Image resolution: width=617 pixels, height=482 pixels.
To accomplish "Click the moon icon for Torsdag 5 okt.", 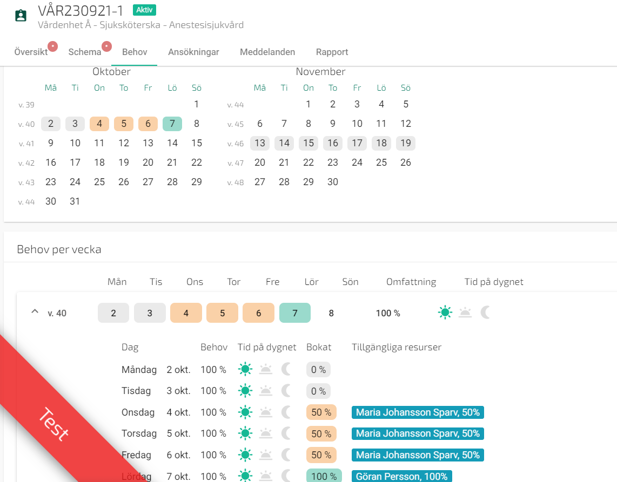I will 286,433.
